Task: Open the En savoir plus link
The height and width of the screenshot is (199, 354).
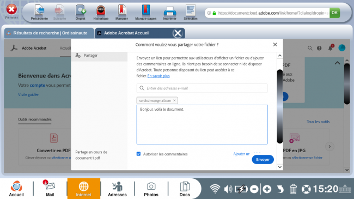Action: point(158,76)
